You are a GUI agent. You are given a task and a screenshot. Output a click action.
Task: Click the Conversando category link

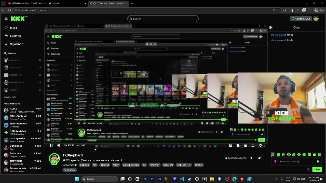pos(70,165)
